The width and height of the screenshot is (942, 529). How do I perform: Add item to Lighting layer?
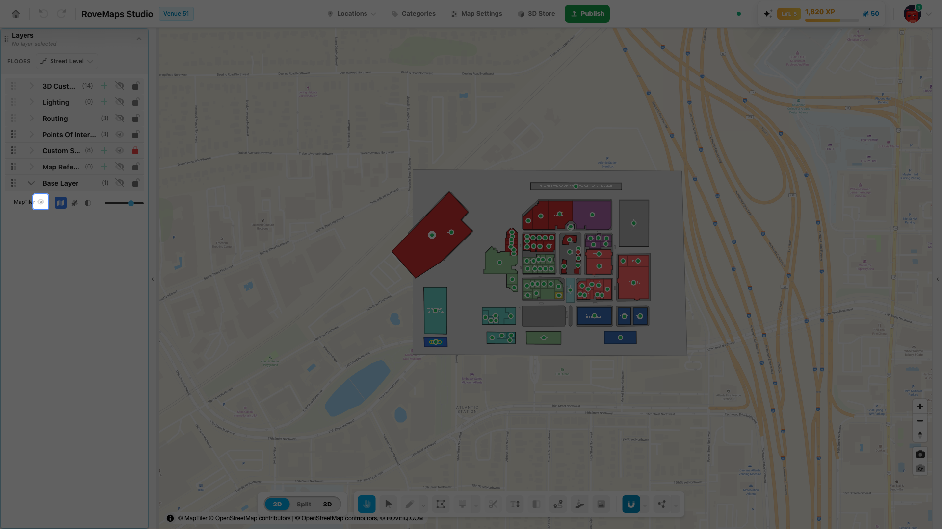[104, 102]
